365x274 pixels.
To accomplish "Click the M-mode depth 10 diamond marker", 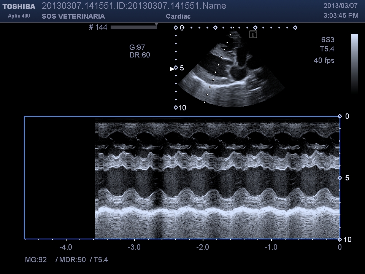I will coord(340,239).
